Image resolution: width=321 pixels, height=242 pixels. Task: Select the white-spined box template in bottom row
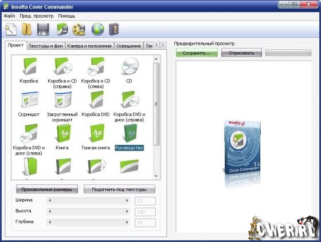(30, 167)
